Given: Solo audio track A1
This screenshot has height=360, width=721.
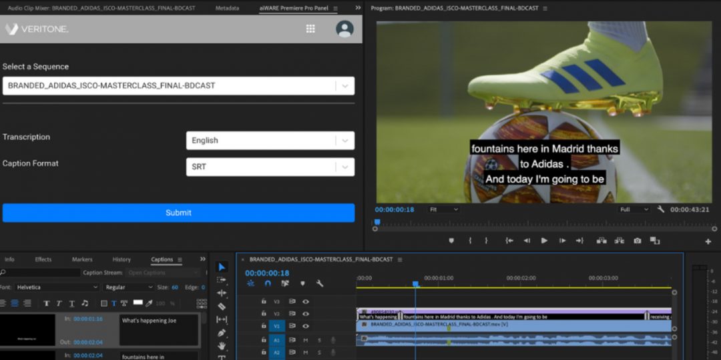Looking at the screenshot, I should tap(319, 340).
